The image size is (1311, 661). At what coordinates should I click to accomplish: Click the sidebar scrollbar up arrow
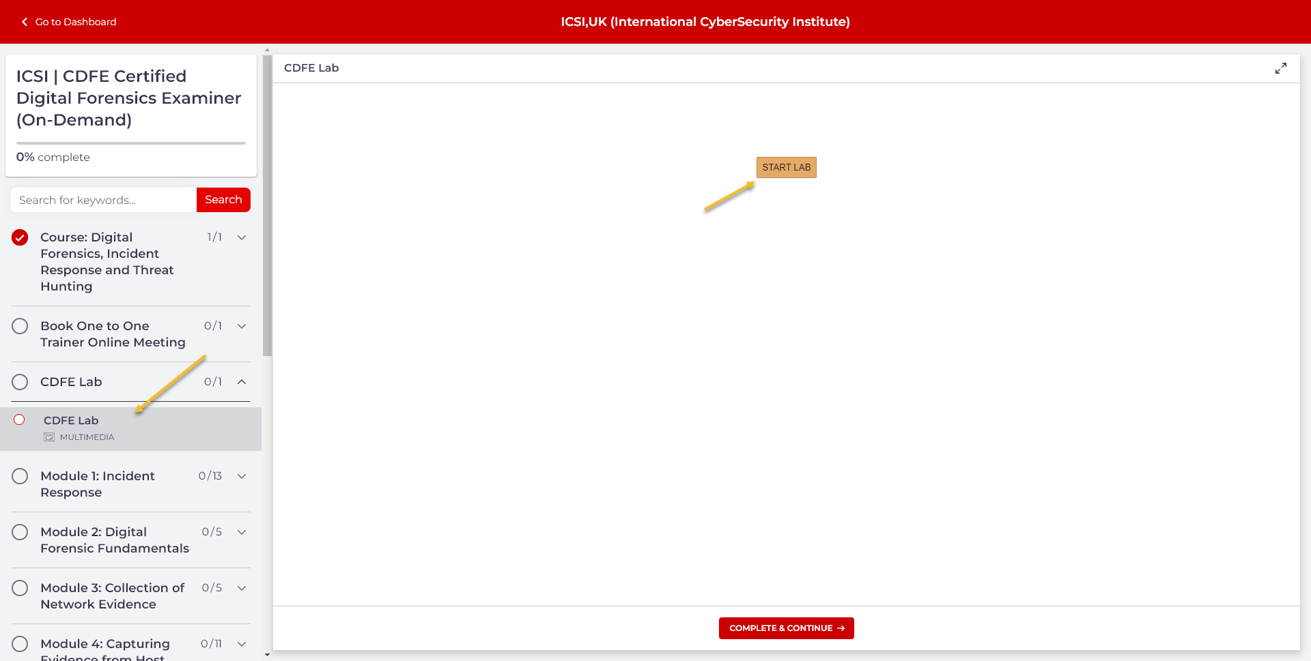tap(267, 50)
